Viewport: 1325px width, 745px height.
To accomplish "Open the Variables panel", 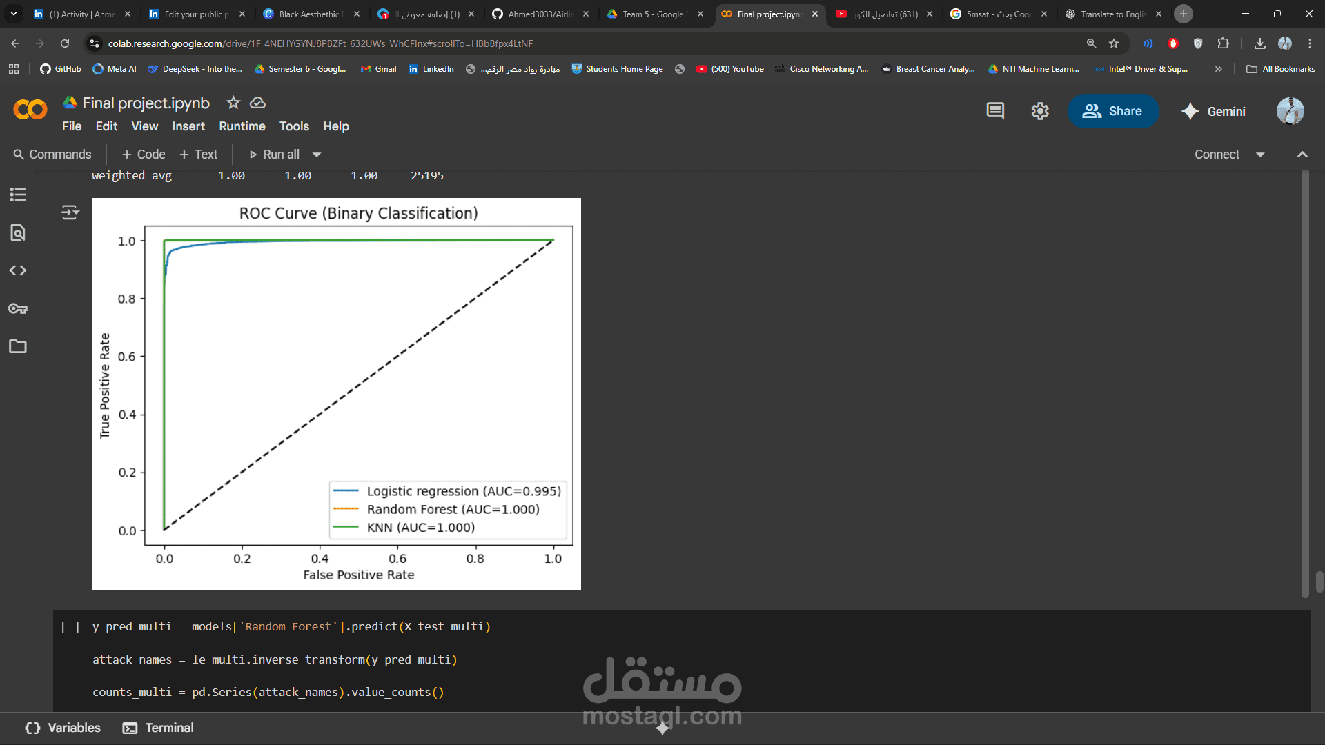I will tap(63, 728).
